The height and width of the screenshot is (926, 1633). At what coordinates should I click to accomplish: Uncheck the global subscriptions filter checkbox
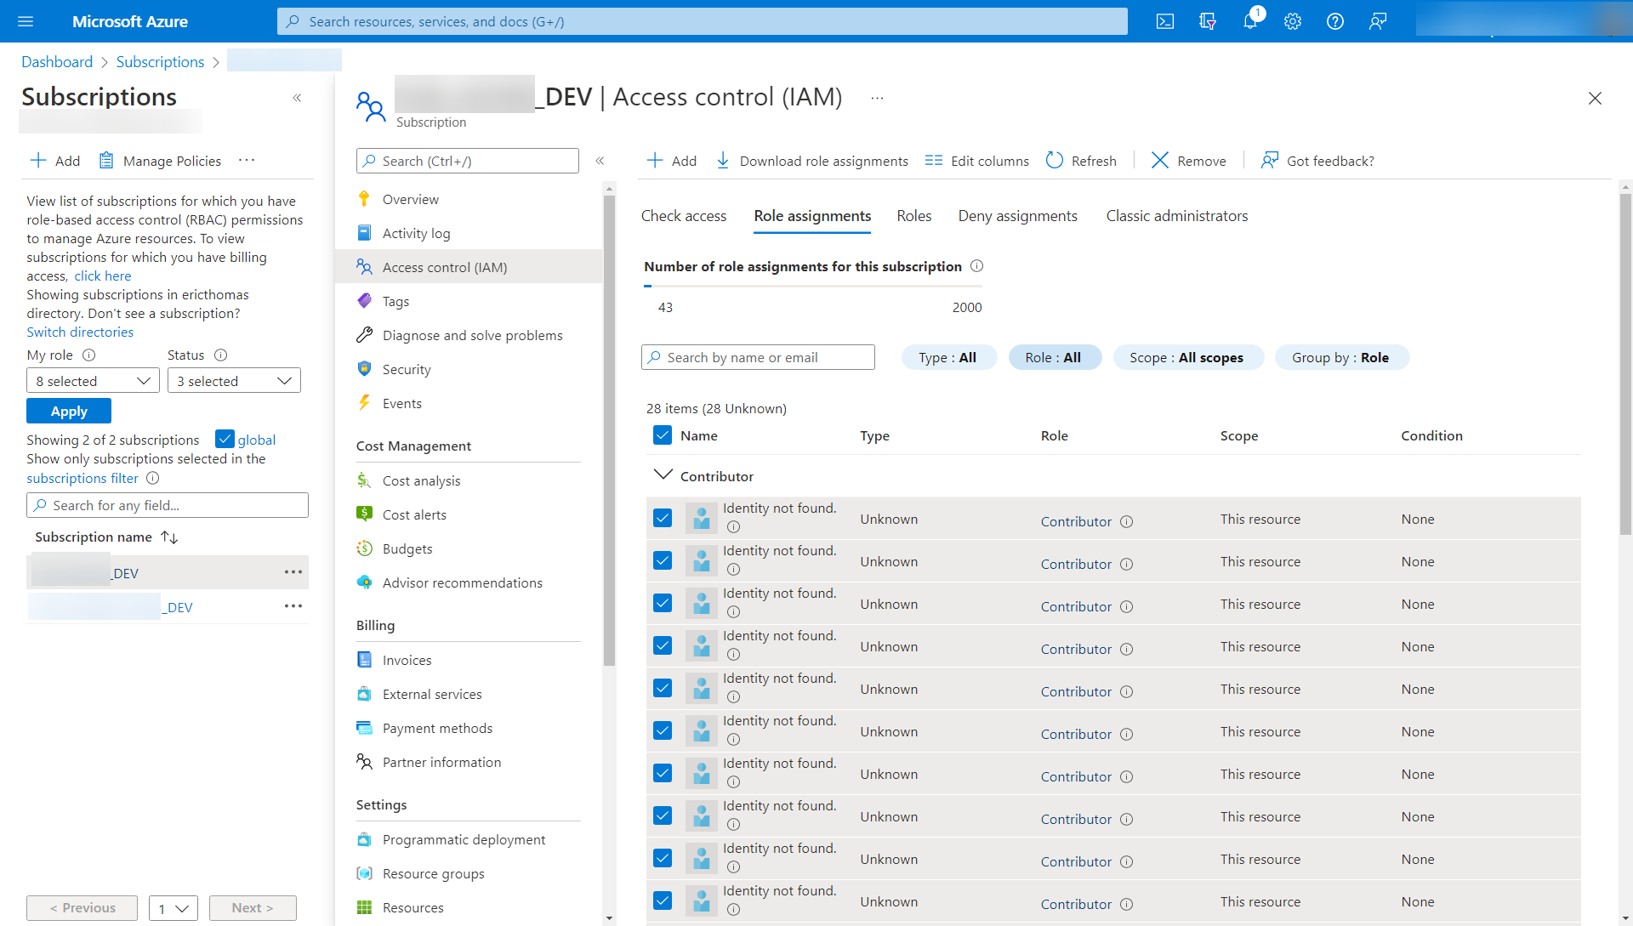(x=225, y=439)
